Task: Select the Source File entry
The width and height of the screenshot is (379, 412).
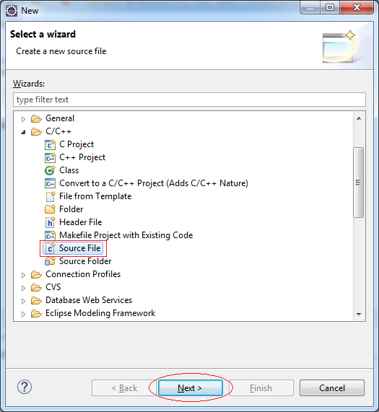Action: [73, 248]
